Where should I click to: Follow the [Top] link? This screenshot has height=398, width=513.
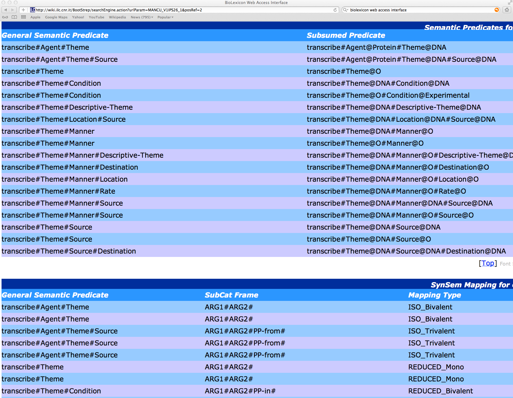(x=488, y=263)
